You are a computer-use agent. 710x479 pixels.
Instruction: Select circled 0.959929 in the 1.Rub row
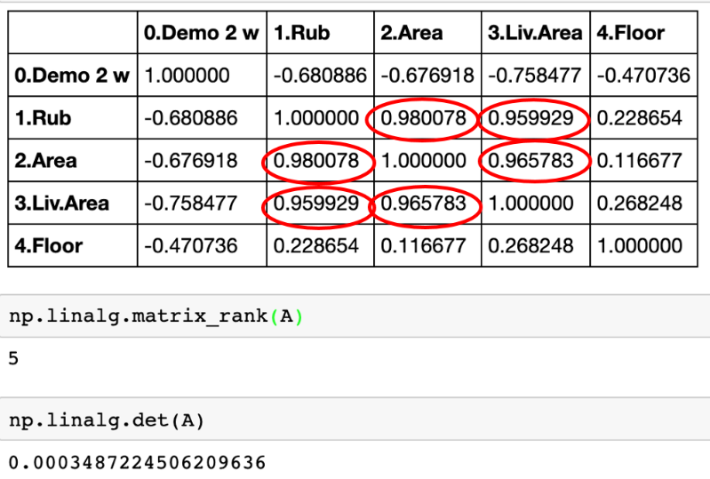[531, 117]
